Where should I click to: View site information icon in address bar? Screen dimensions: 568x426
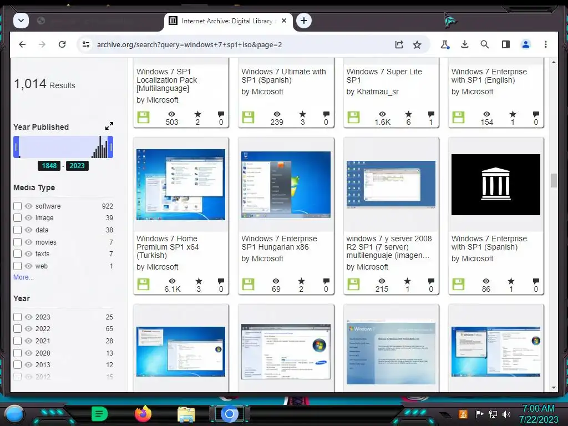point(86,44)
